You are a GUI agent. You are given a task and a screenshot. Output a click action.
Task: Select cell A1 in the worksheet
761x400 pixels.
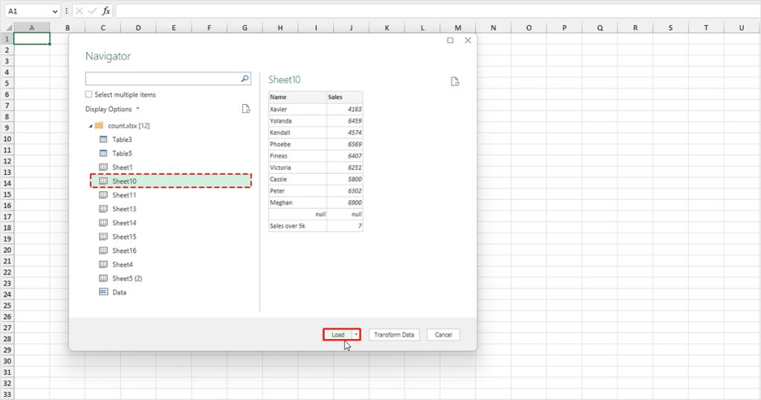tap(31, 39)
